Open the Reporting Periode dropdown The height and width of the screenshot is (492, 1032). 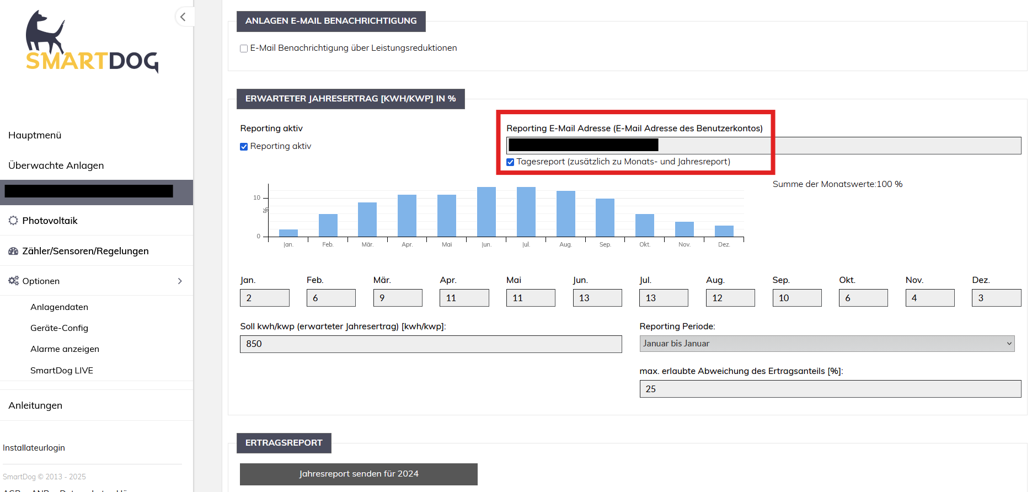(x=826, y=344)
